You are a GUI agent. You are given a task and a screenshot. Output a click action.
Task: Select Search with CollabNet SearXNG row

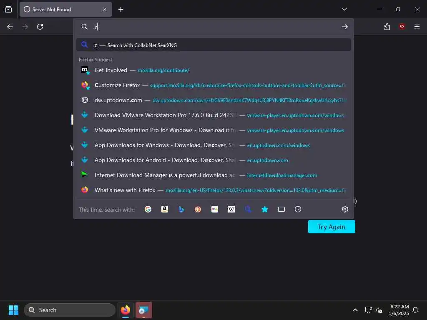tap(213, 45)
